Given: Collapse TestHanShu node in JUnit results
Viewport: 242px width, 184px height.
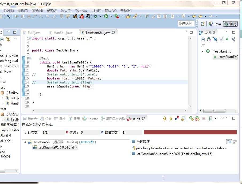Looking at the screenshot, I should pos(25,142).
